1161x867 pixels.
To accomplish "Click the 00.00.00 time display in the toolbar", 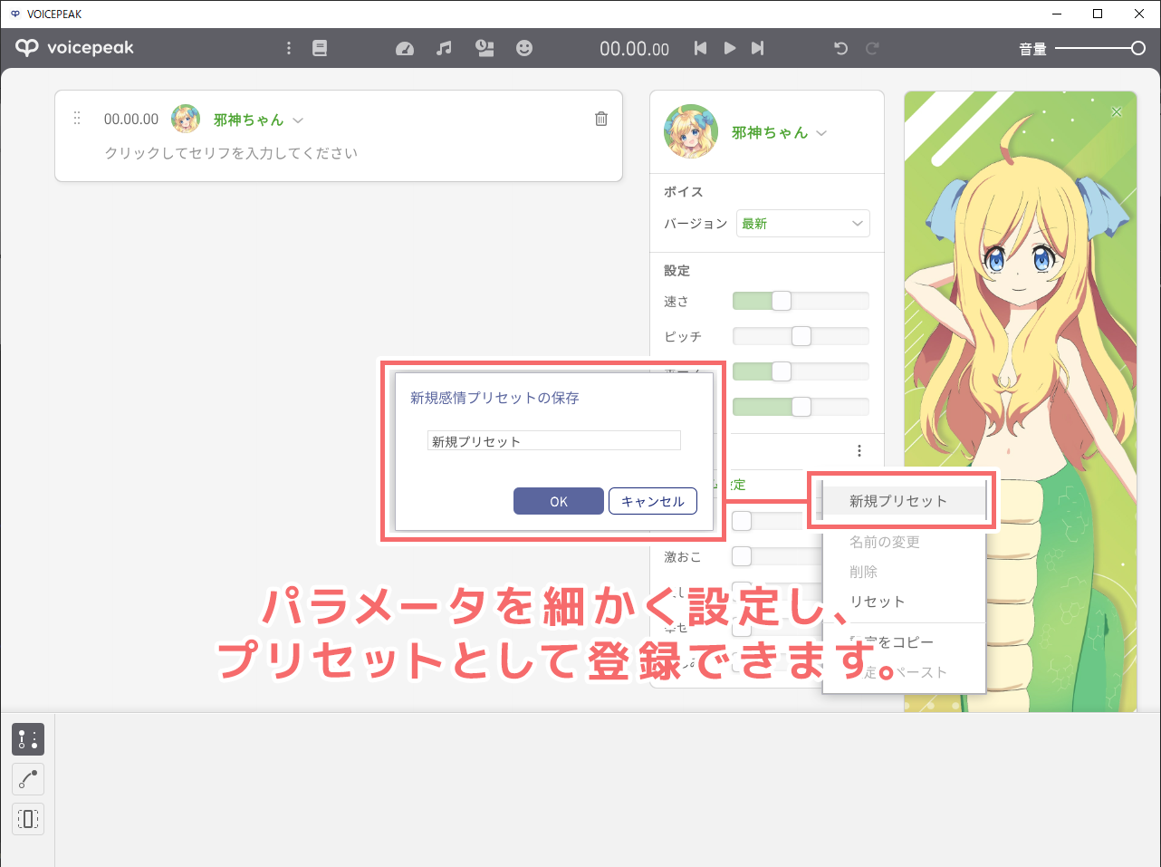I will point(635,49).
